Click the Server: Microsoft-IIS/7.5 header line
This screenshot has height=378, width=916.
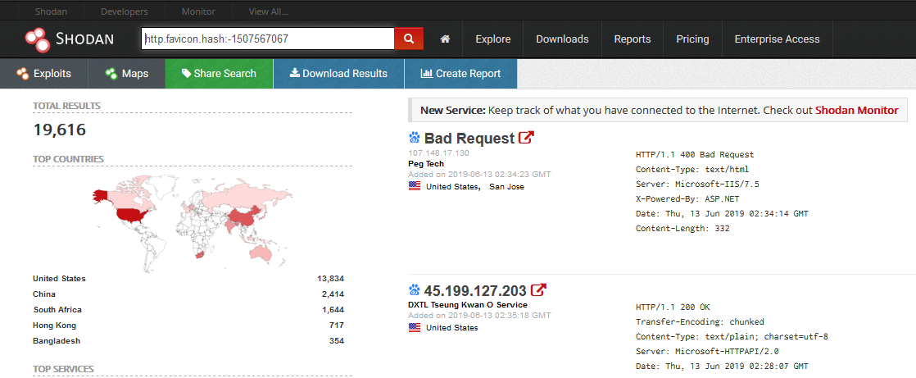pyautogui.click(x=697, y=184)
